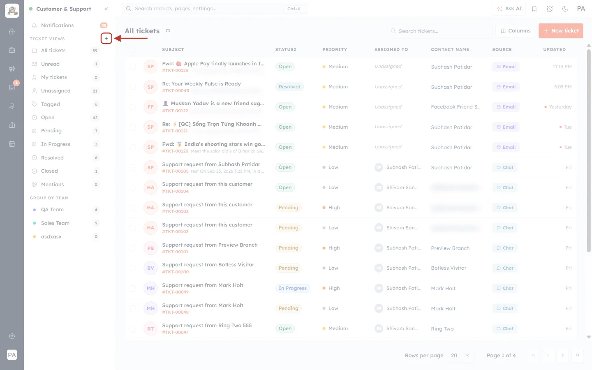
Task: Jump to last page double-arrow
Action: coord(577,355)
